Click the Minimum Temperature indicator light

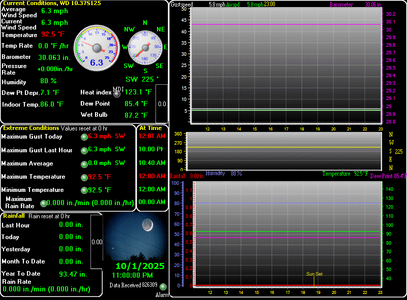pyautogui.click(x=84, y=190)
